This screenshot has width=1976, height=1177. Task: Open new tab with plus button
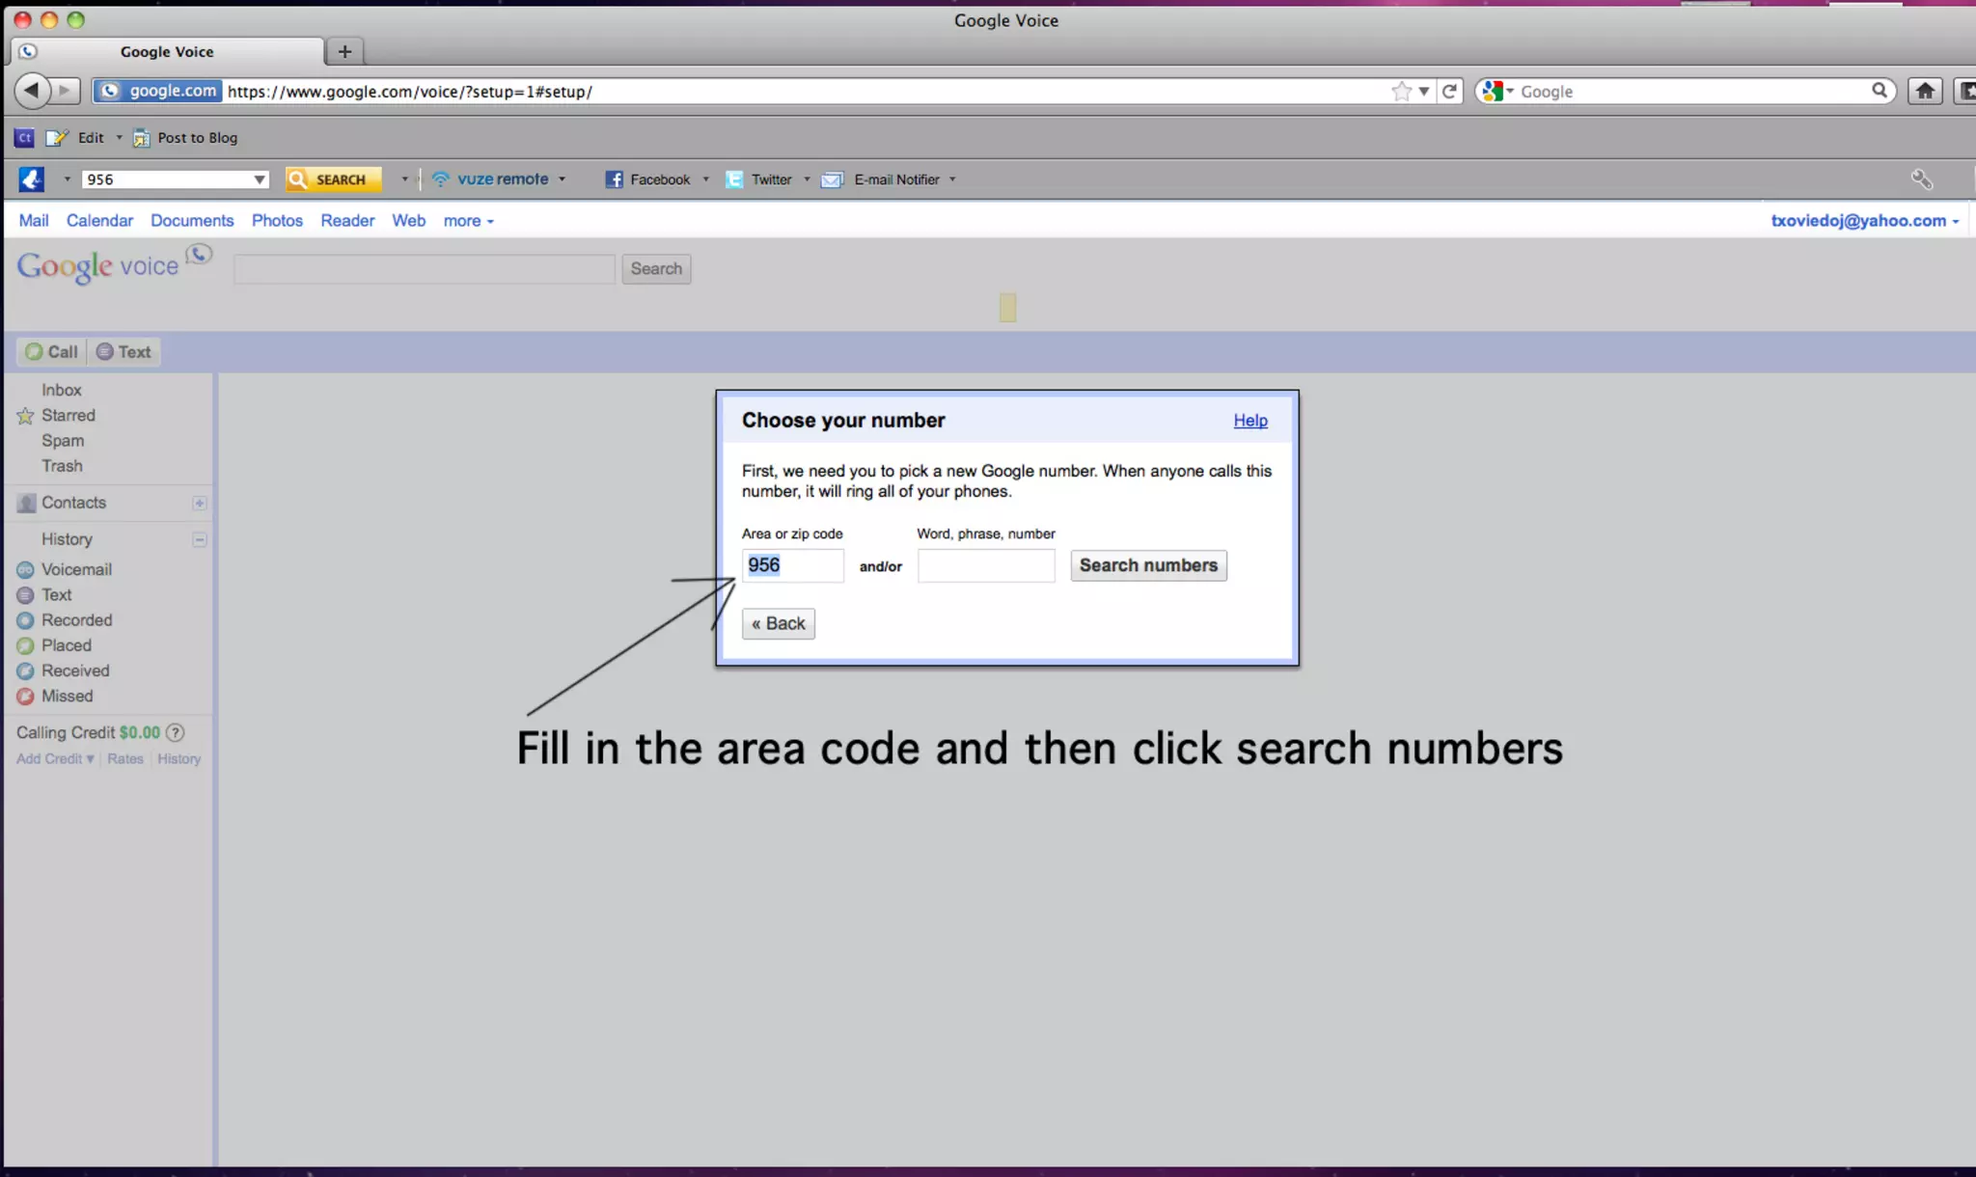coord(344,51)
